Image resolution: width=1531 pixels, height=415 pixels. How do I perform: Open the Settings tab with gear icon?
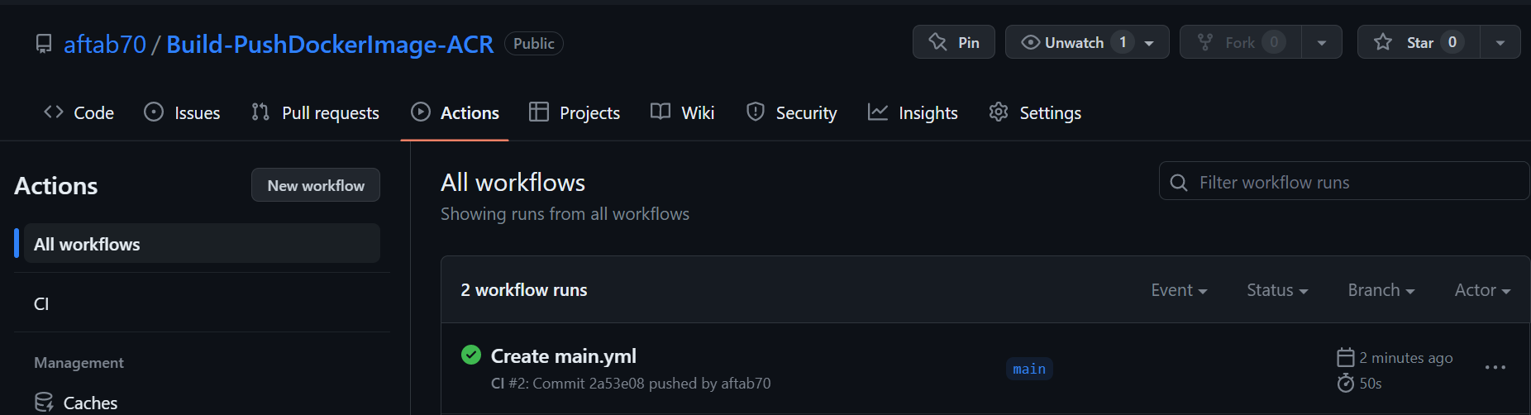[1035, 113]
